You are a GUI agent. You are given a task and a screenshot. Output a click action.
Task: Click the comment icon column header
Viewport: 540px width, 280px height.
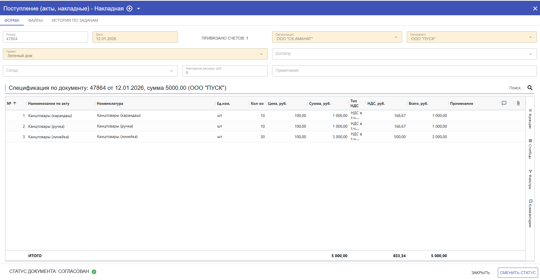(x=504, y=103)
